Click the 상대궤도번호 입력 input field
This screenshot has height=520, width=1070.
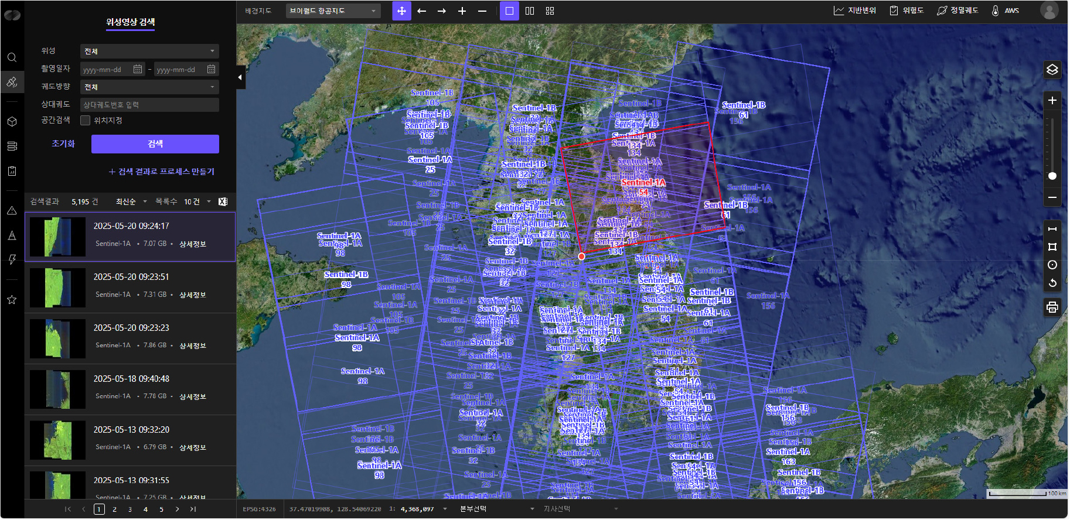(149, 105)
